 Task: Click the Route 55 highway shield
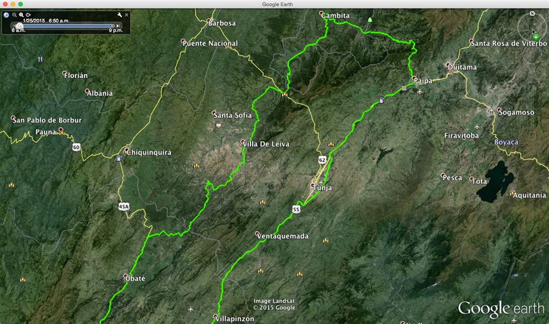[296, 209]
